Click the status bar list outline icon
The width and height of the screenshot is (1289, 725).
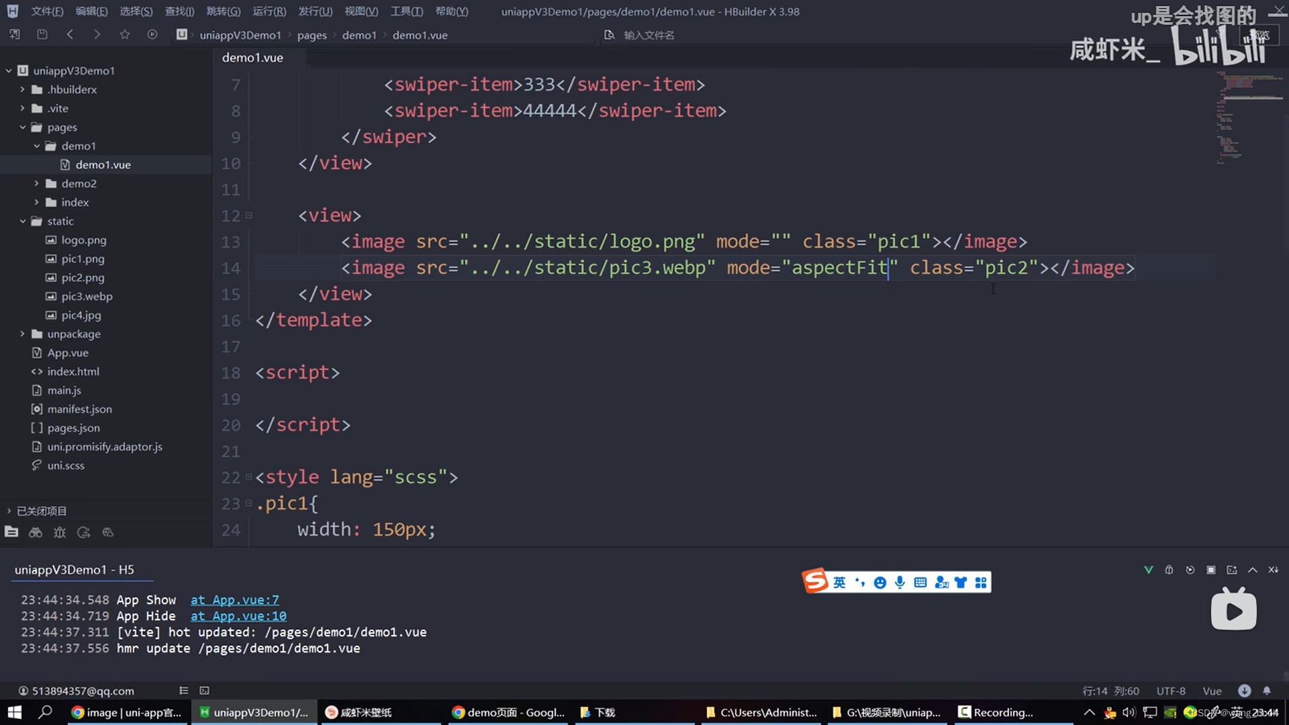click(x=184, y=690)
